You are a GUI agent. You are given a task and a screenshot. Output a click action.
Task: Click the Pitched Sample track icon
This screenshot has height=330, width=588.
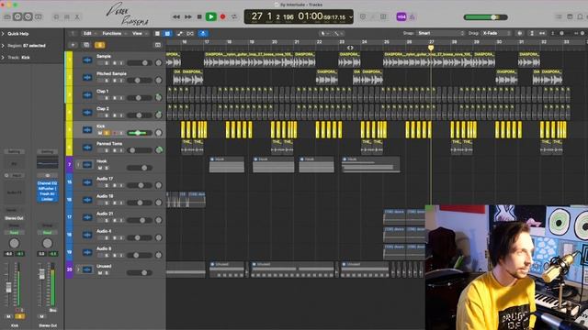pos(87,77)
